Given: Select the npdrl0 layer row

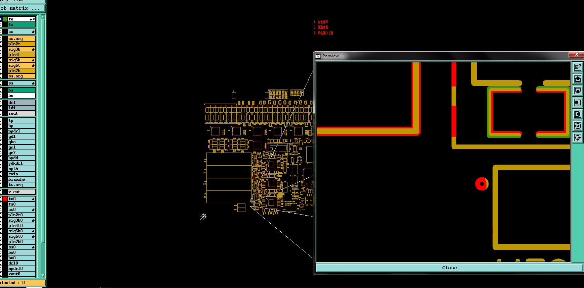Looking at the screenshot, I should click(x=22, y=269).
